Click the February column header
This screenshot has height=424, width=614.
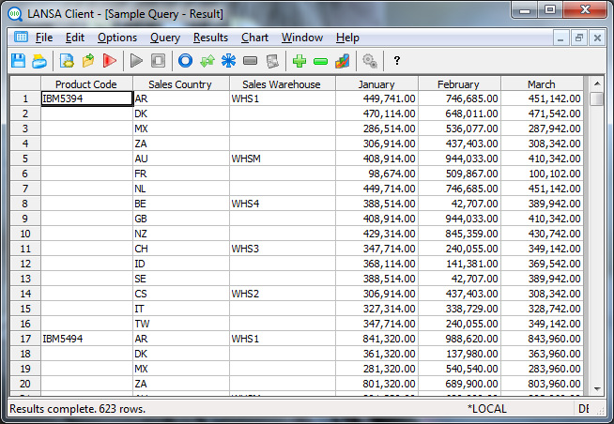coord(460,84)
